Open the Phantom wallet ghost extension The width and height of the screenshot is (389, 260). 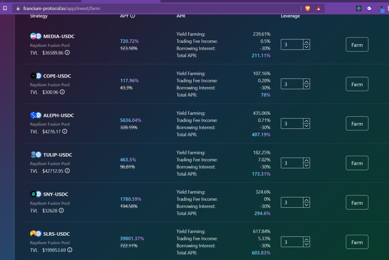[x=369, y=9]
